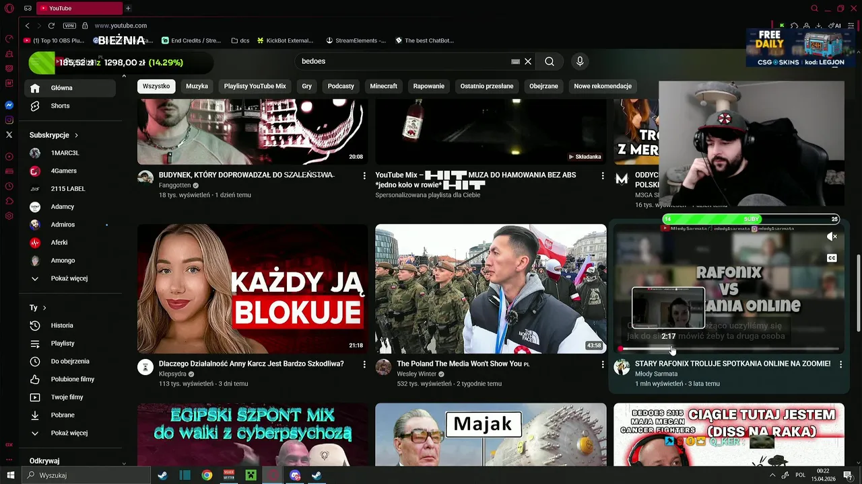Open more options for Anny Karcz video
This screenshot has width=862, height=484.
click(364, 364)
